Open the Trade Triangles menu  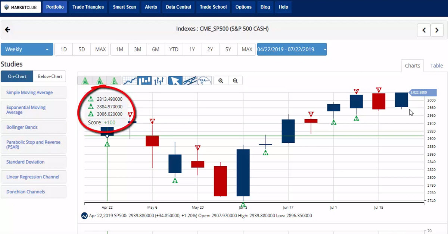88,7
